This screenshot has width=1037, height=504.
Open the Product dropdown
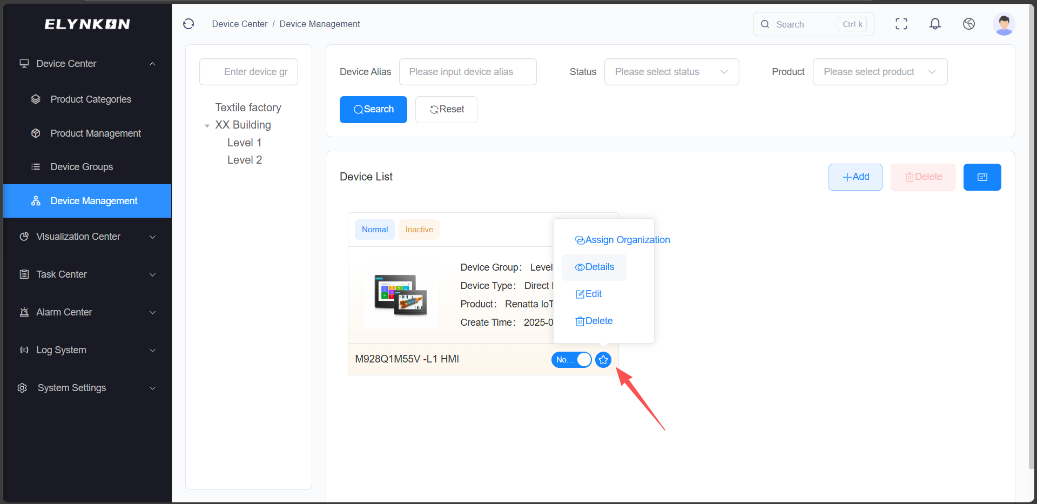(880, 72)
